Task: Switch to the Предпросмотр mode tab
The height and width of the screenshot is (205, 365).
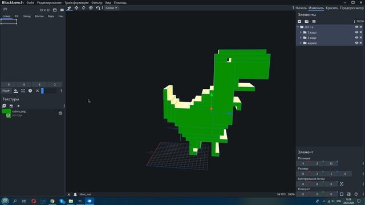Action: point(351,8)
